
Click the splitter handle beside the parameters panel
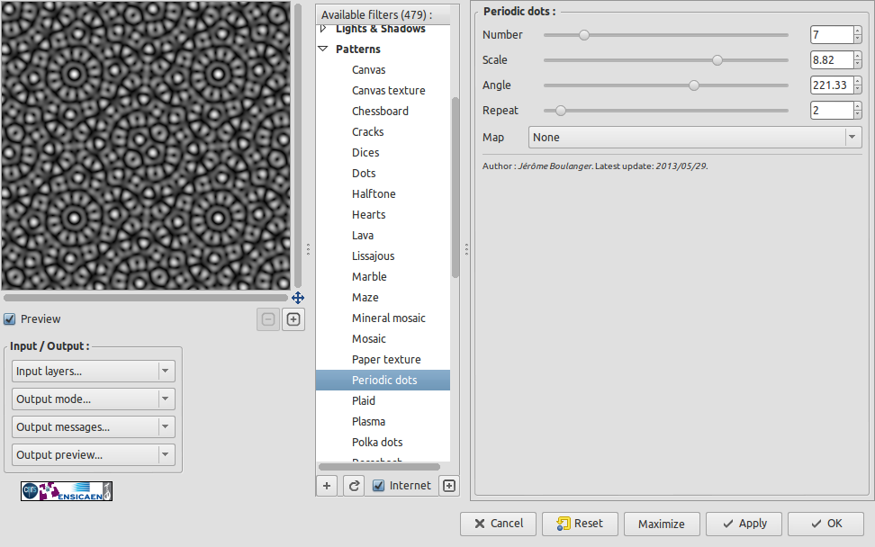pyautogui.click(x=466, y=249)
